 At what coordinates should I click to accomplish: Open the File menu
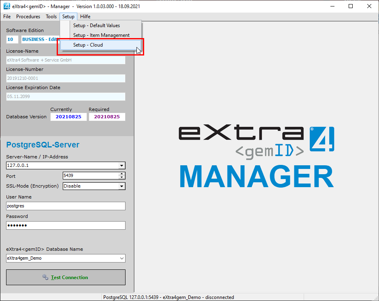6,17
